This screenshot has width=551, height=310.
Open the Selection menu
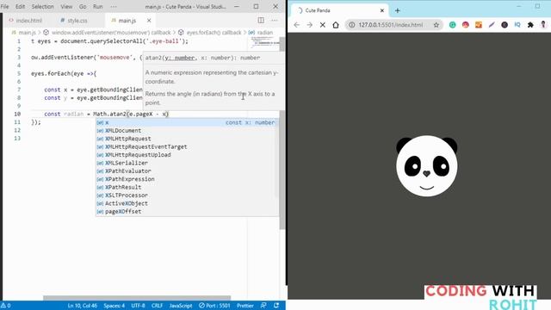[42, 6]
